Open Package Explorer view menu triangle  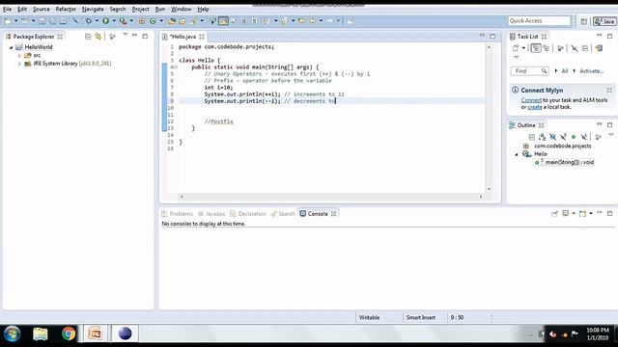click(126, 35)
